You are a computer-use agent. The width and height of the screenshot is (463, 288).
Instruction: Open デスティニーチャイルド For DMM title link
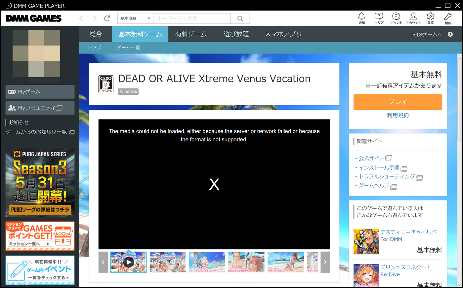click(x=408, y=236)
